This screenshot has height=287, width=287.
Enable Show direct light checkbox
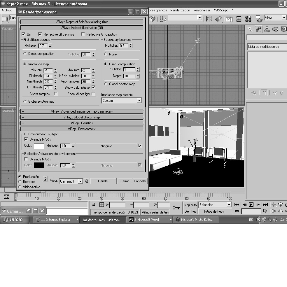tap(93, 94)
